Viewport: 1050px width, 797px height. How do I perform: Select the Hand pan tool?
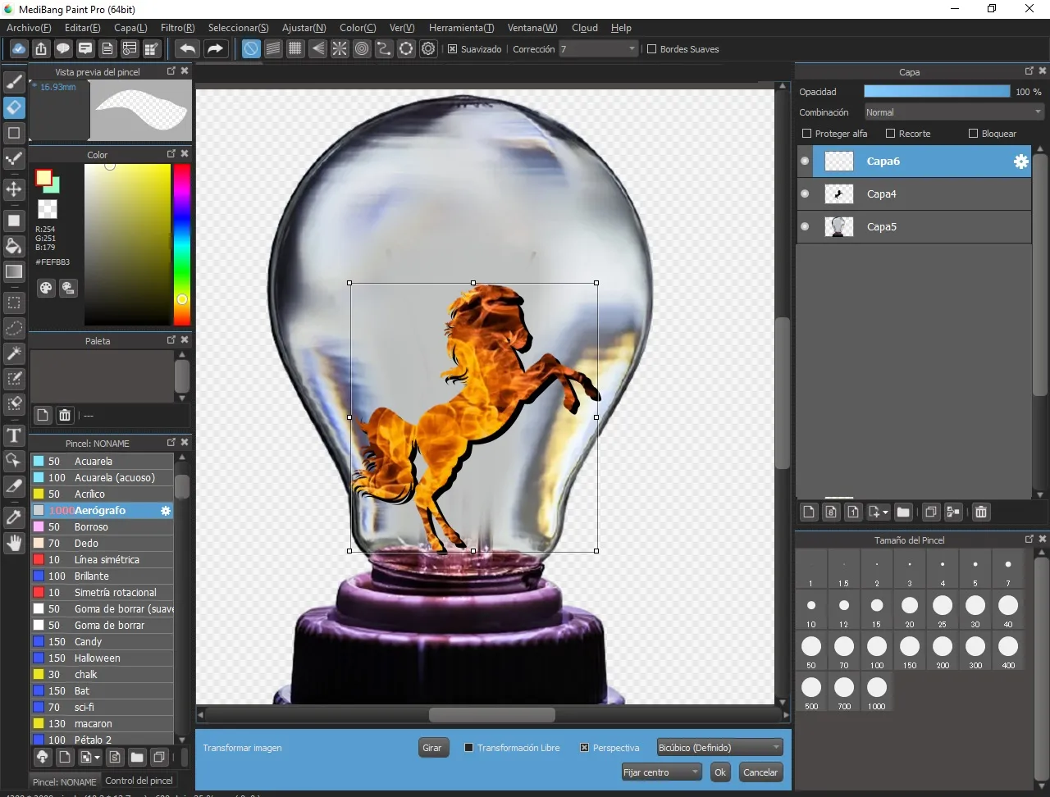tap(14, 542)
